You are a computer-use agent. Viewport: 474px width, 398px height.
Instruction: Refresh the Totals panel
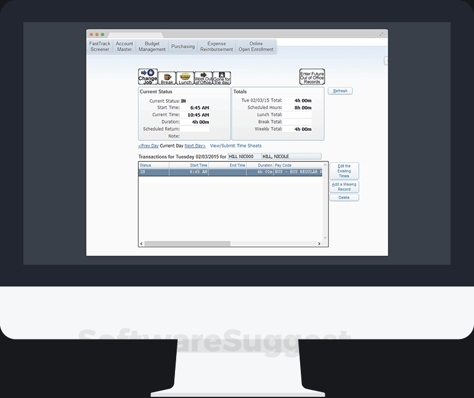click(340, 91)
